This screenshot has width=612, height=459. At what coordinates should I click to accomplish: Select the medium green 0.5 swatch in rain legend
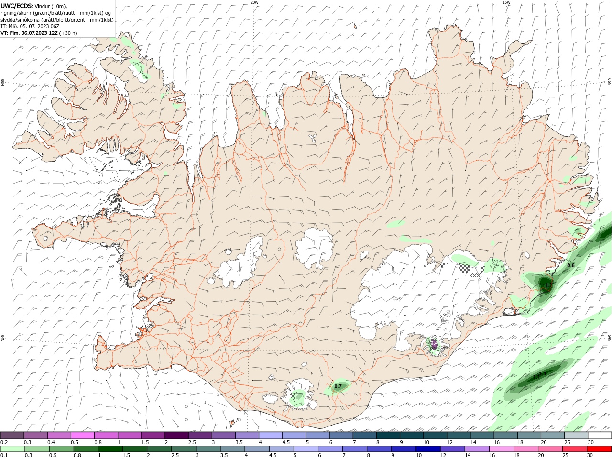click(61, 449)
